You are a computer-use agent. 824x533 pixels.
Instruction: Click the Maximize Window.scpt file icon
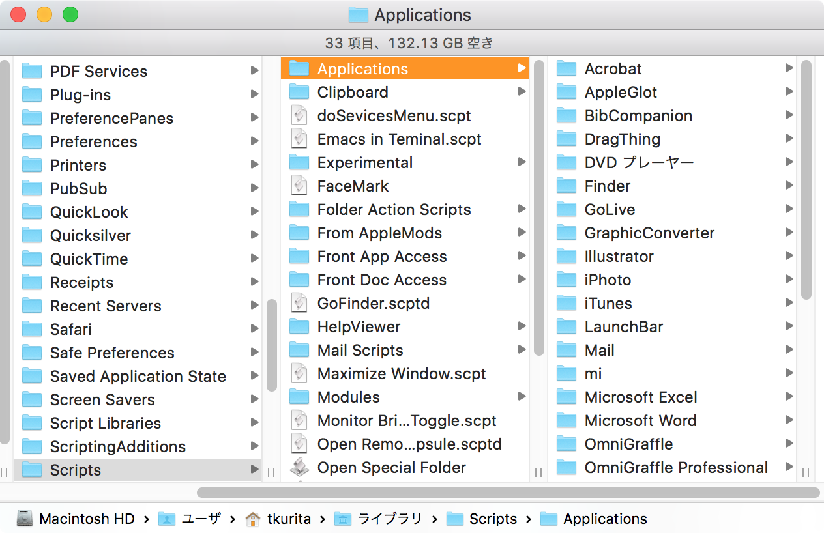tap(299, 374)
